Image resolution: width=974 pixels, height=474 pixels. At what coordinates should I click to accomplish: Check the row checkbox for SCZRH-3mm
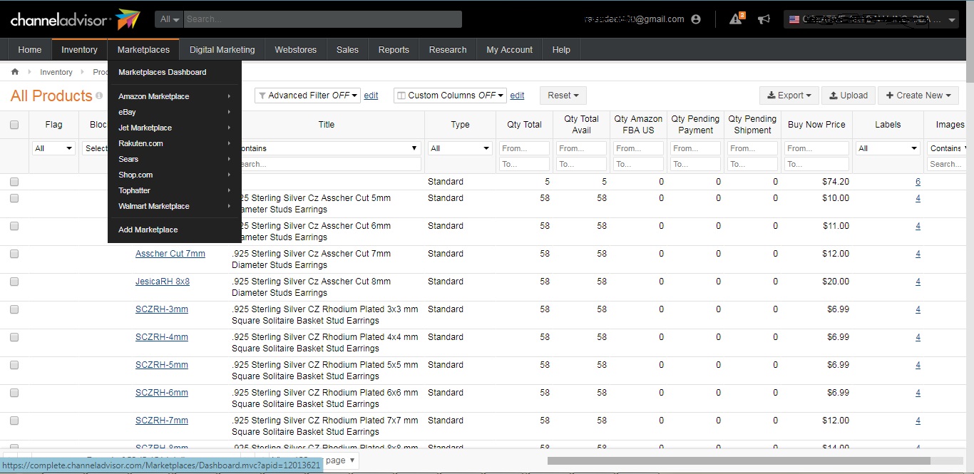pyautogui.click(x=14, y=309)
